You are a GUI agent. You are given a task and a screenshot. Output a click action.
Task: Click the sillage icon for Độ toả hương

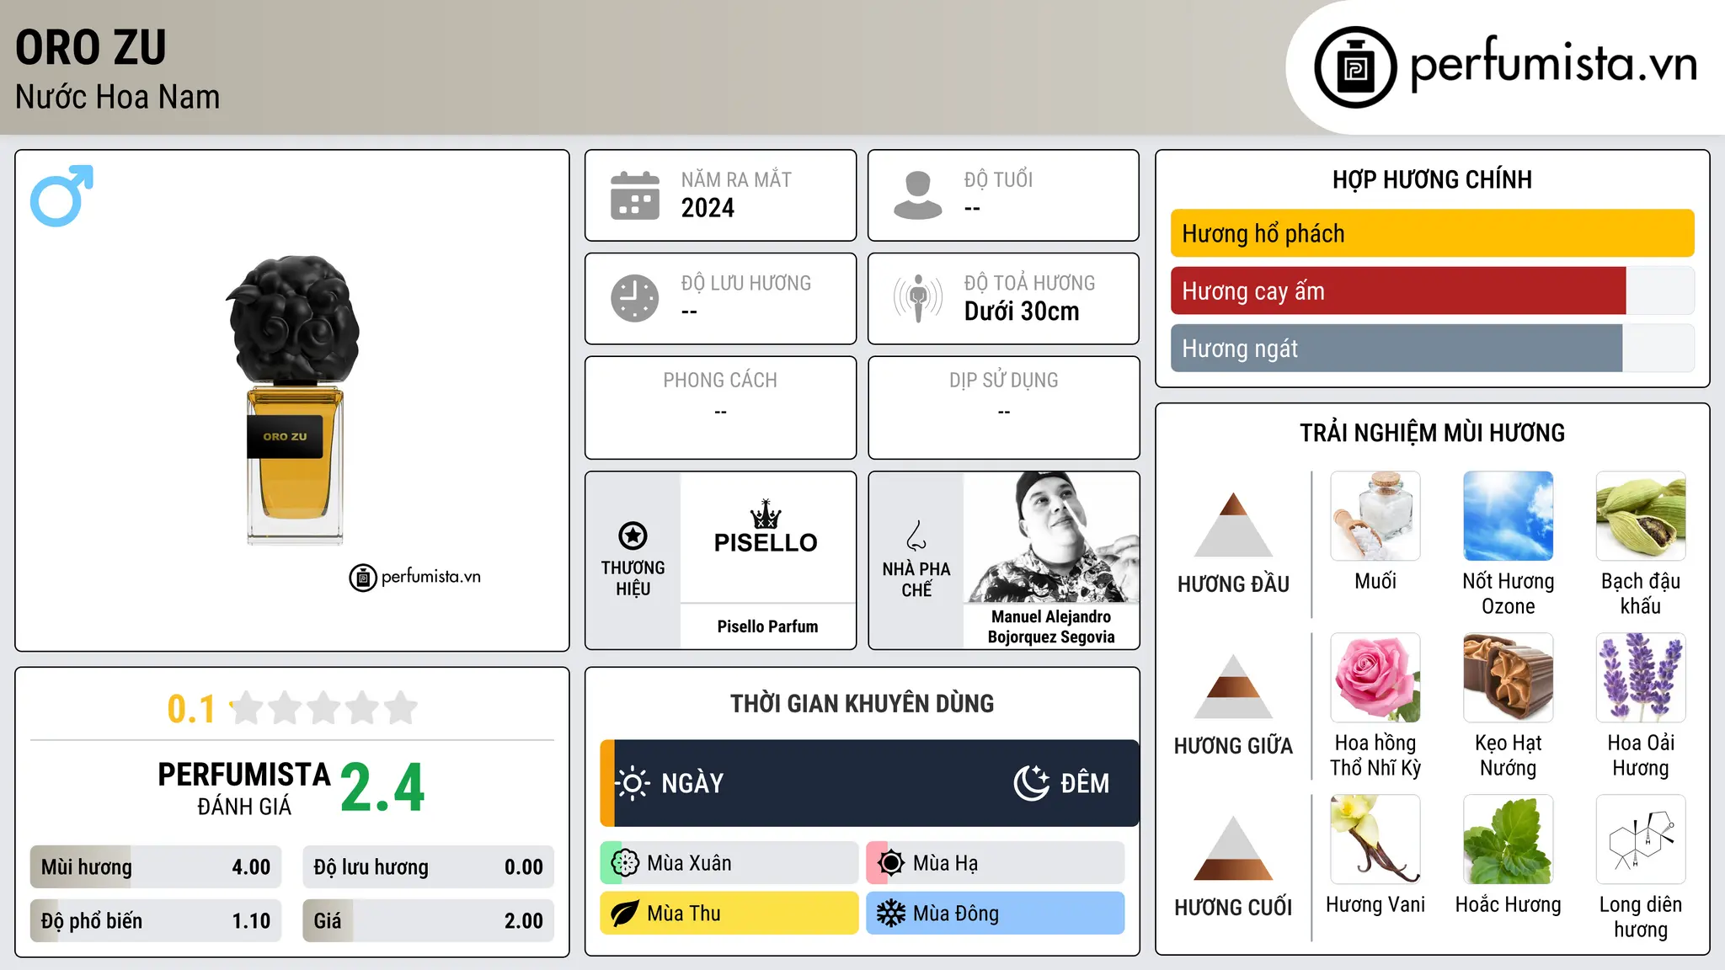tap(918, 298)
